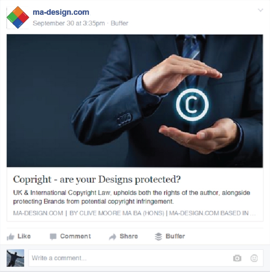Open the September 30 timestamp link
The image size is (270, 272).
point(68,23)
